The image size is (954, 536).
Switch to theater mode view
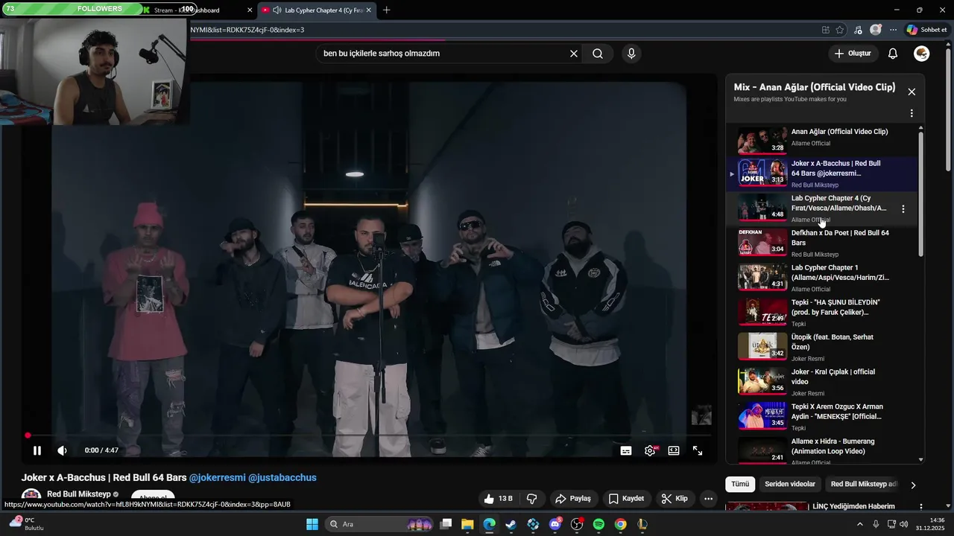click(x=674, y=450)
